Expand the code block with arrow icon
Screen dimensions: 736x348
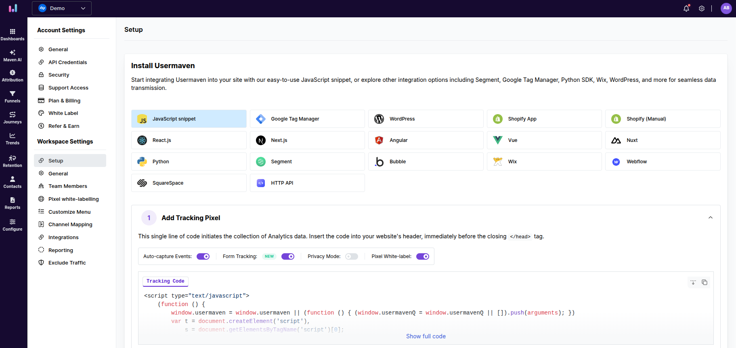pos(693,282)
